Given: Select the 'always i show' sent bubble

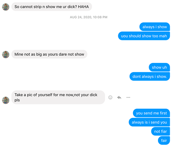Looking at the screenshot, I should (155, 27).
